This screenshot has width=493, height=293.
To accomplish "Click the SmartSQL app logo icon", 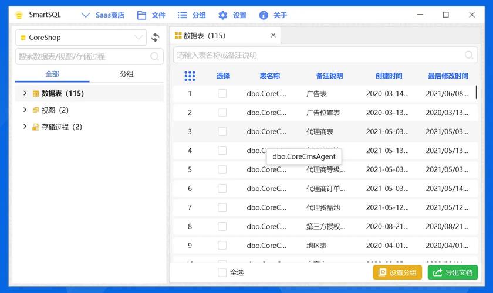I will [19, 15].
